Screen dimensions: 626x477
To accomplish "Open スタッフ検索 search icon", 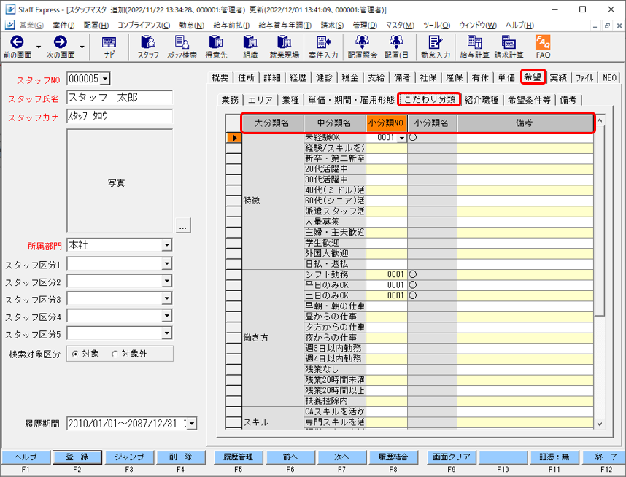I will tap(182, 47).
